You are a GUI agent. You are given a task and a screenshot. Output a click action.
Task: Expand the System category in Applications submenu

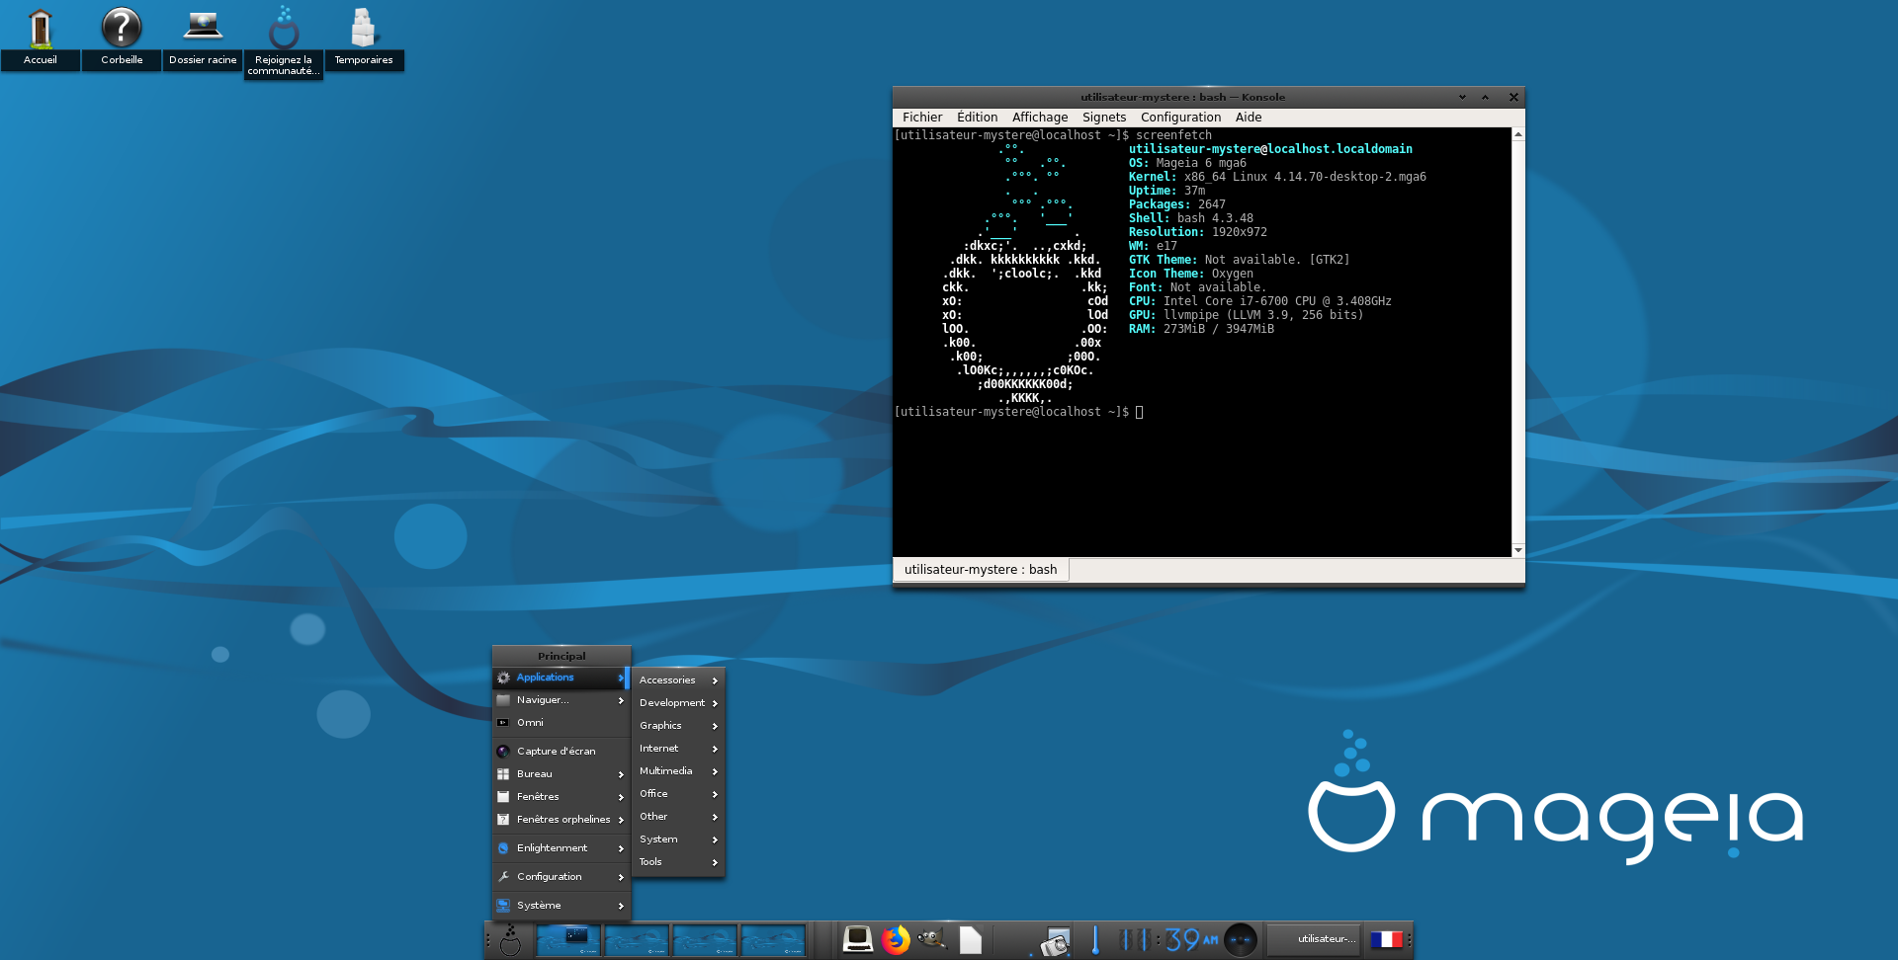(x=678, y=840)
